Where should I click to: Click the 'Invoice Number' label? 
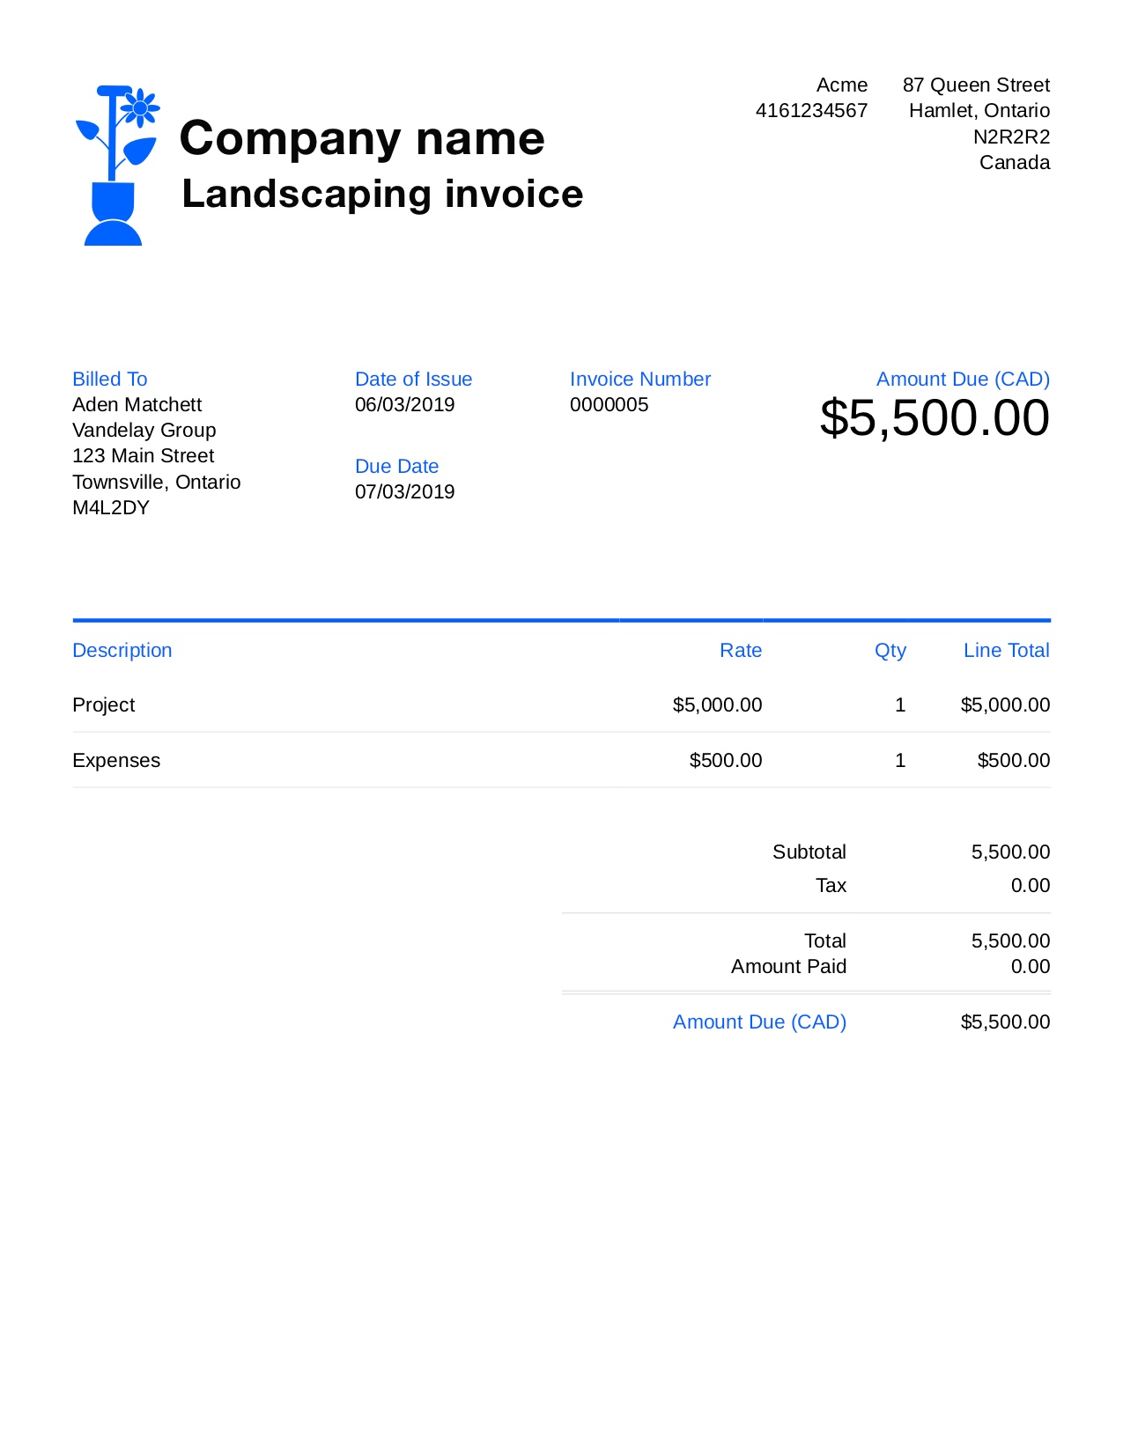[x=640, y=379]
